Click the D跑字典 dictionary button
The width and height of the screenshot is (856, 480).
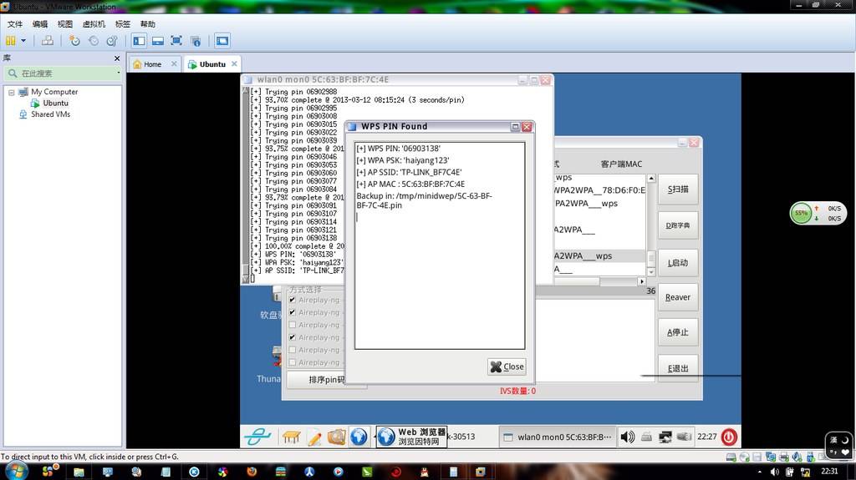pyautogui.click(x=678, y=225)
